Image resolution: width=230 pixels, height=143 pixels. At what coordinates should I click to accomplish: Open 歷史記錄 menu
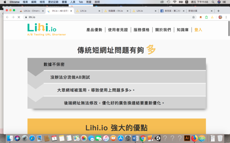53,2
